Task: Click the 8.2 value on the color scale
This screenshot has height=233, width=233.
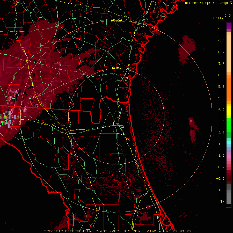Action: click(x=221, y=52)
